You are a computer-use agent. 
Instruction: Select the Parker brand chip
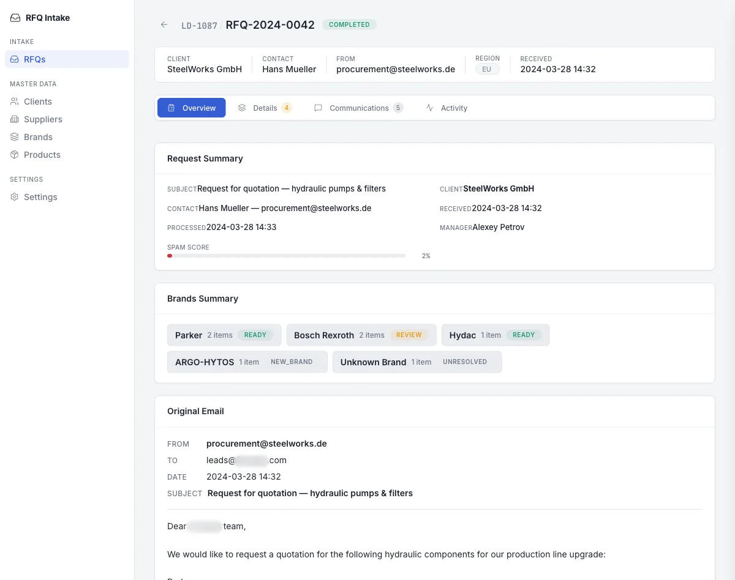click(224, 335)
